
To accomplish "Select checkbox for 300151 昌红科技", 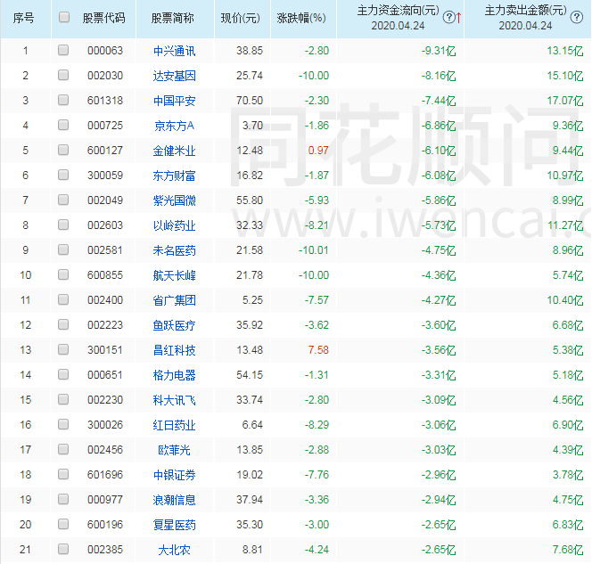I will (x=63, y=349).
